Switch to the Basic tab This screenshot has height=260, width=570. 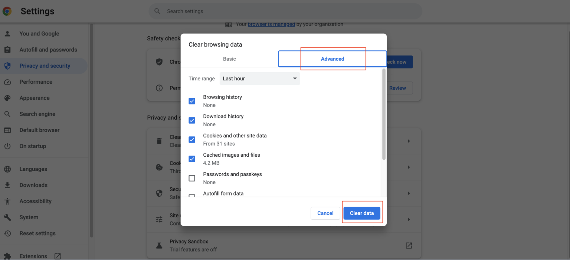pos(229,59)
